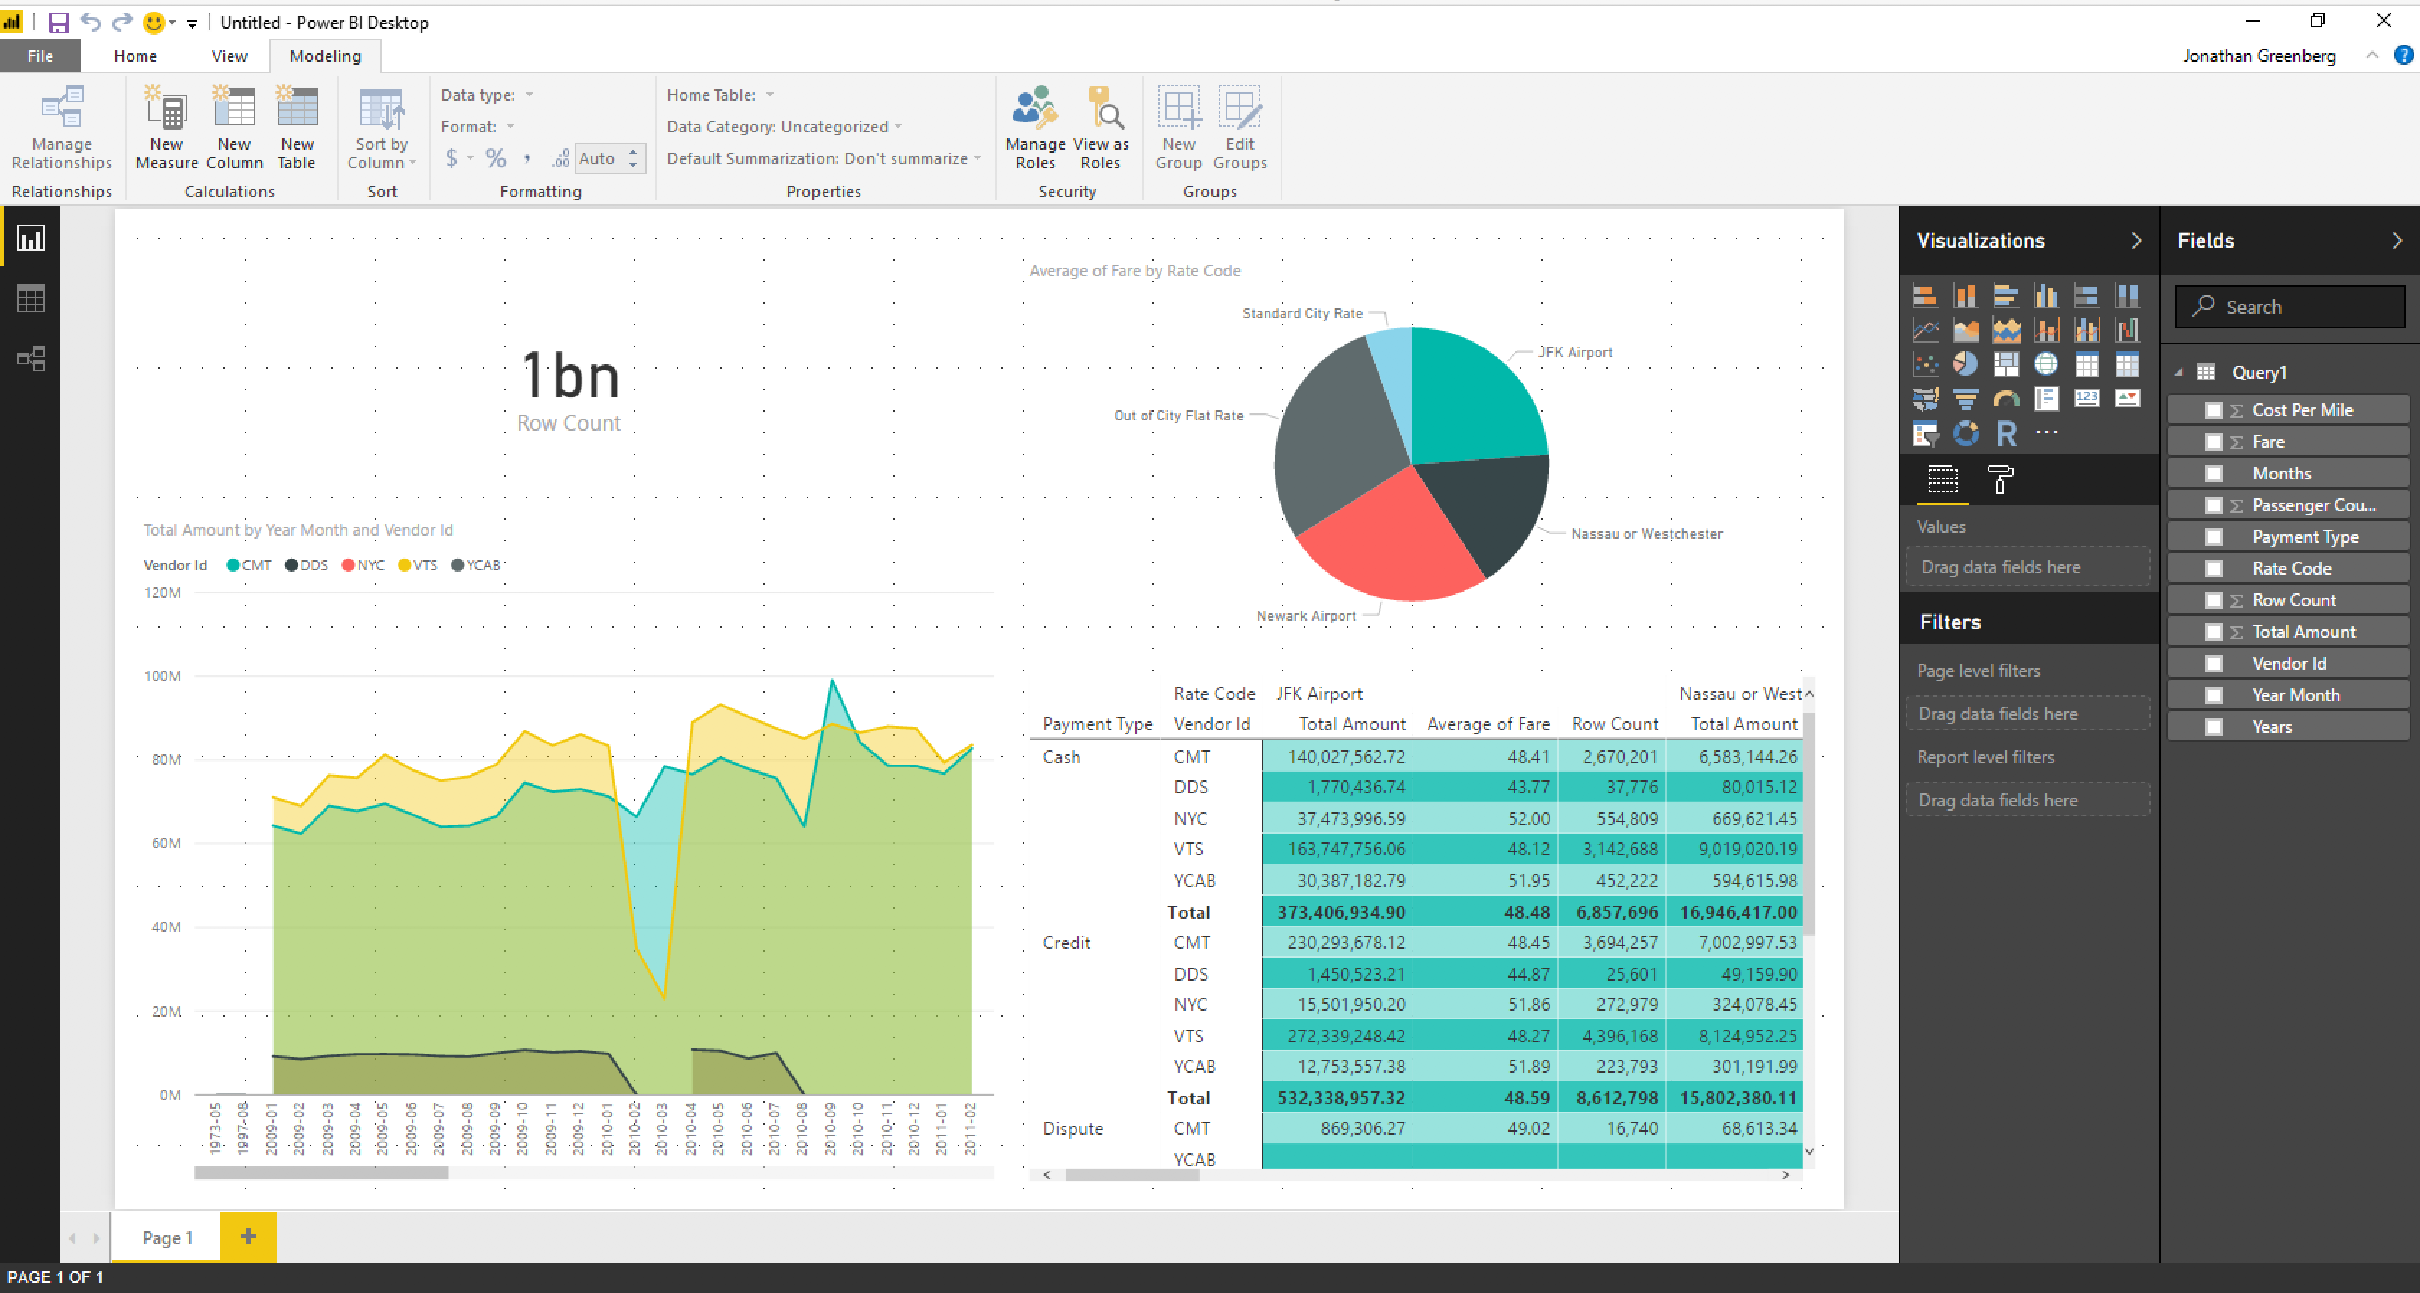Open the Relationships view in sidebar
The height and width of the screenshot is (1293, 2420).
click(30, 359)
